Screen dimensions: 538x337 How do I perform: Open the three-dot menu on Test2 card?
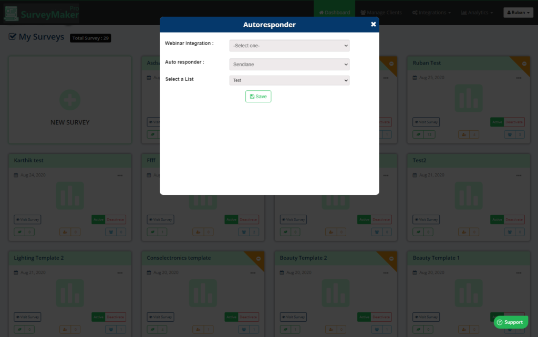coord(519,175)
